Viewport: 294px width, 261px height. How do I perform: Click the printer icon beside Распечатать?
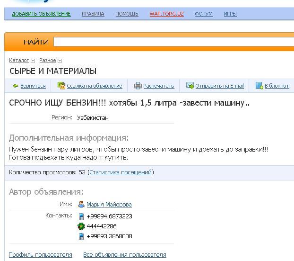click(x=138, y=86)
